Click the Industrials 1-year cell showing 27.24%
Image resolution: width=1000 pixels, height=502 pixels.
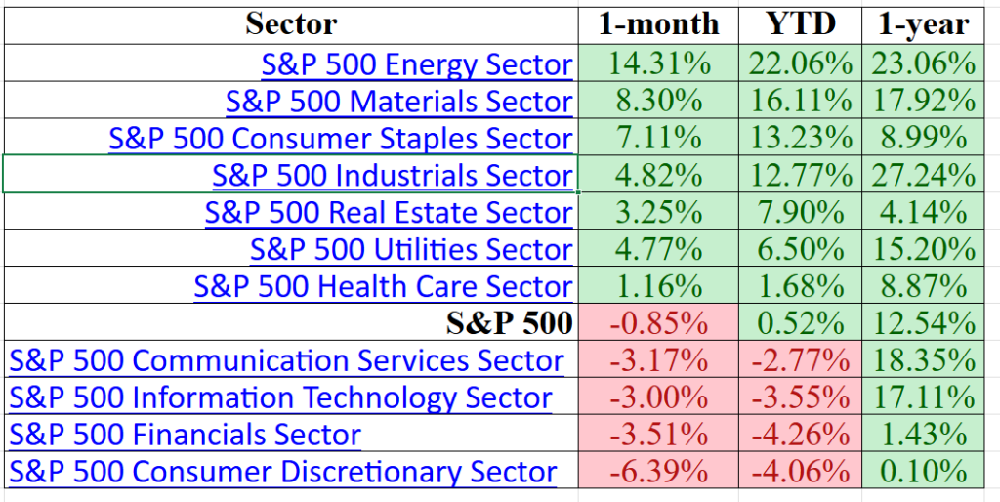click(922, 176)
